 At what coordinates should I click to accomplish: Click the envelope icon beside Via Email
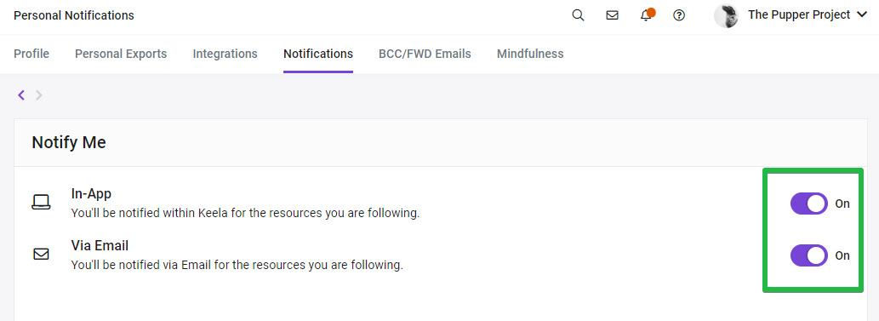coord(41,255)
